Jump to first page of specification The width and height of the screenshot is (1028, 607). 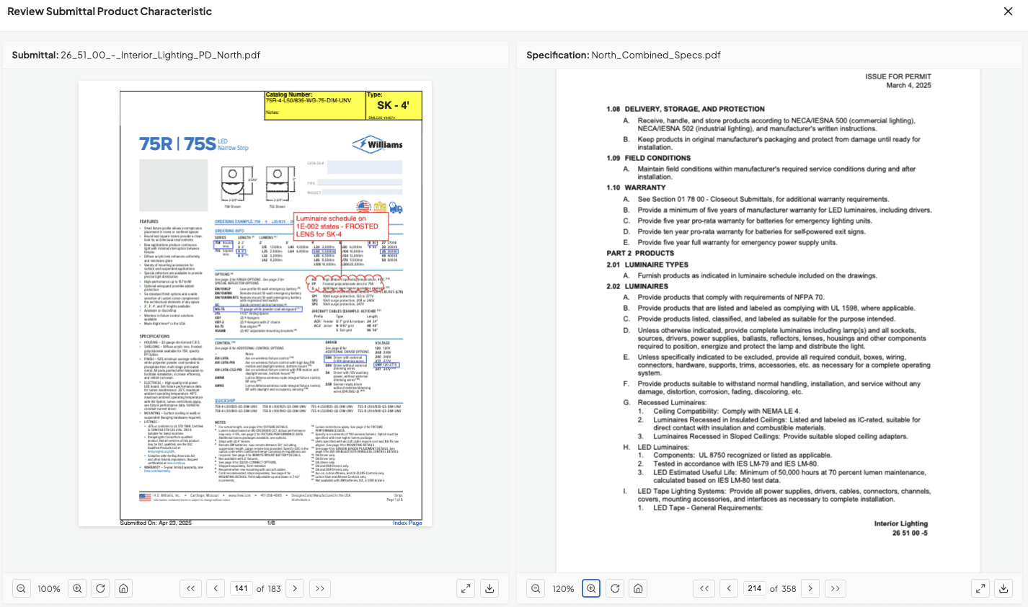704,588
